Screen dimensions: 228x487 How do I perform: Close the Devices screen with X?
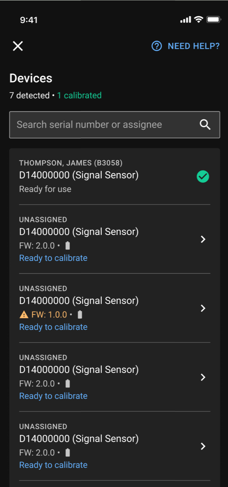pos(18,46)
